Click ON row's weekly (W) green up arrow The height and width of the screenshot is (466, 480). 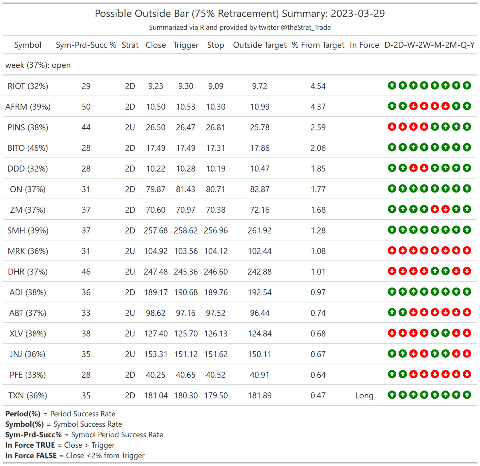pos(413,188)
